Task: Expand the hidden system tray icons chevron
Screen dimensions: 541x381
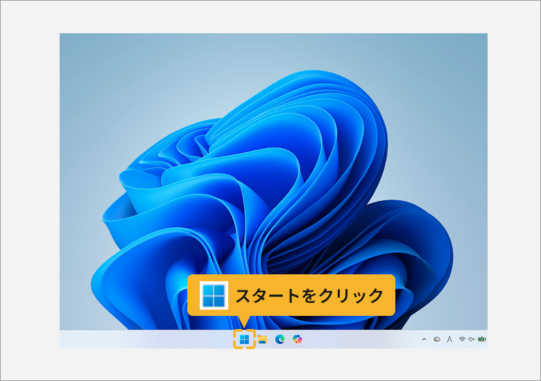Action: point(424,339)
